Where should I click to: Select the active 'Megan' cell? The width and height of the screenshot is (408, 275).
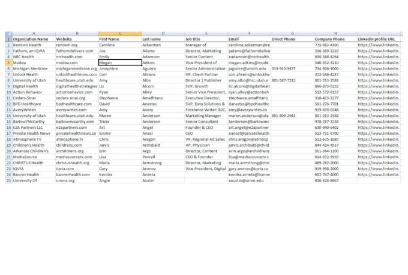(120, 63)
